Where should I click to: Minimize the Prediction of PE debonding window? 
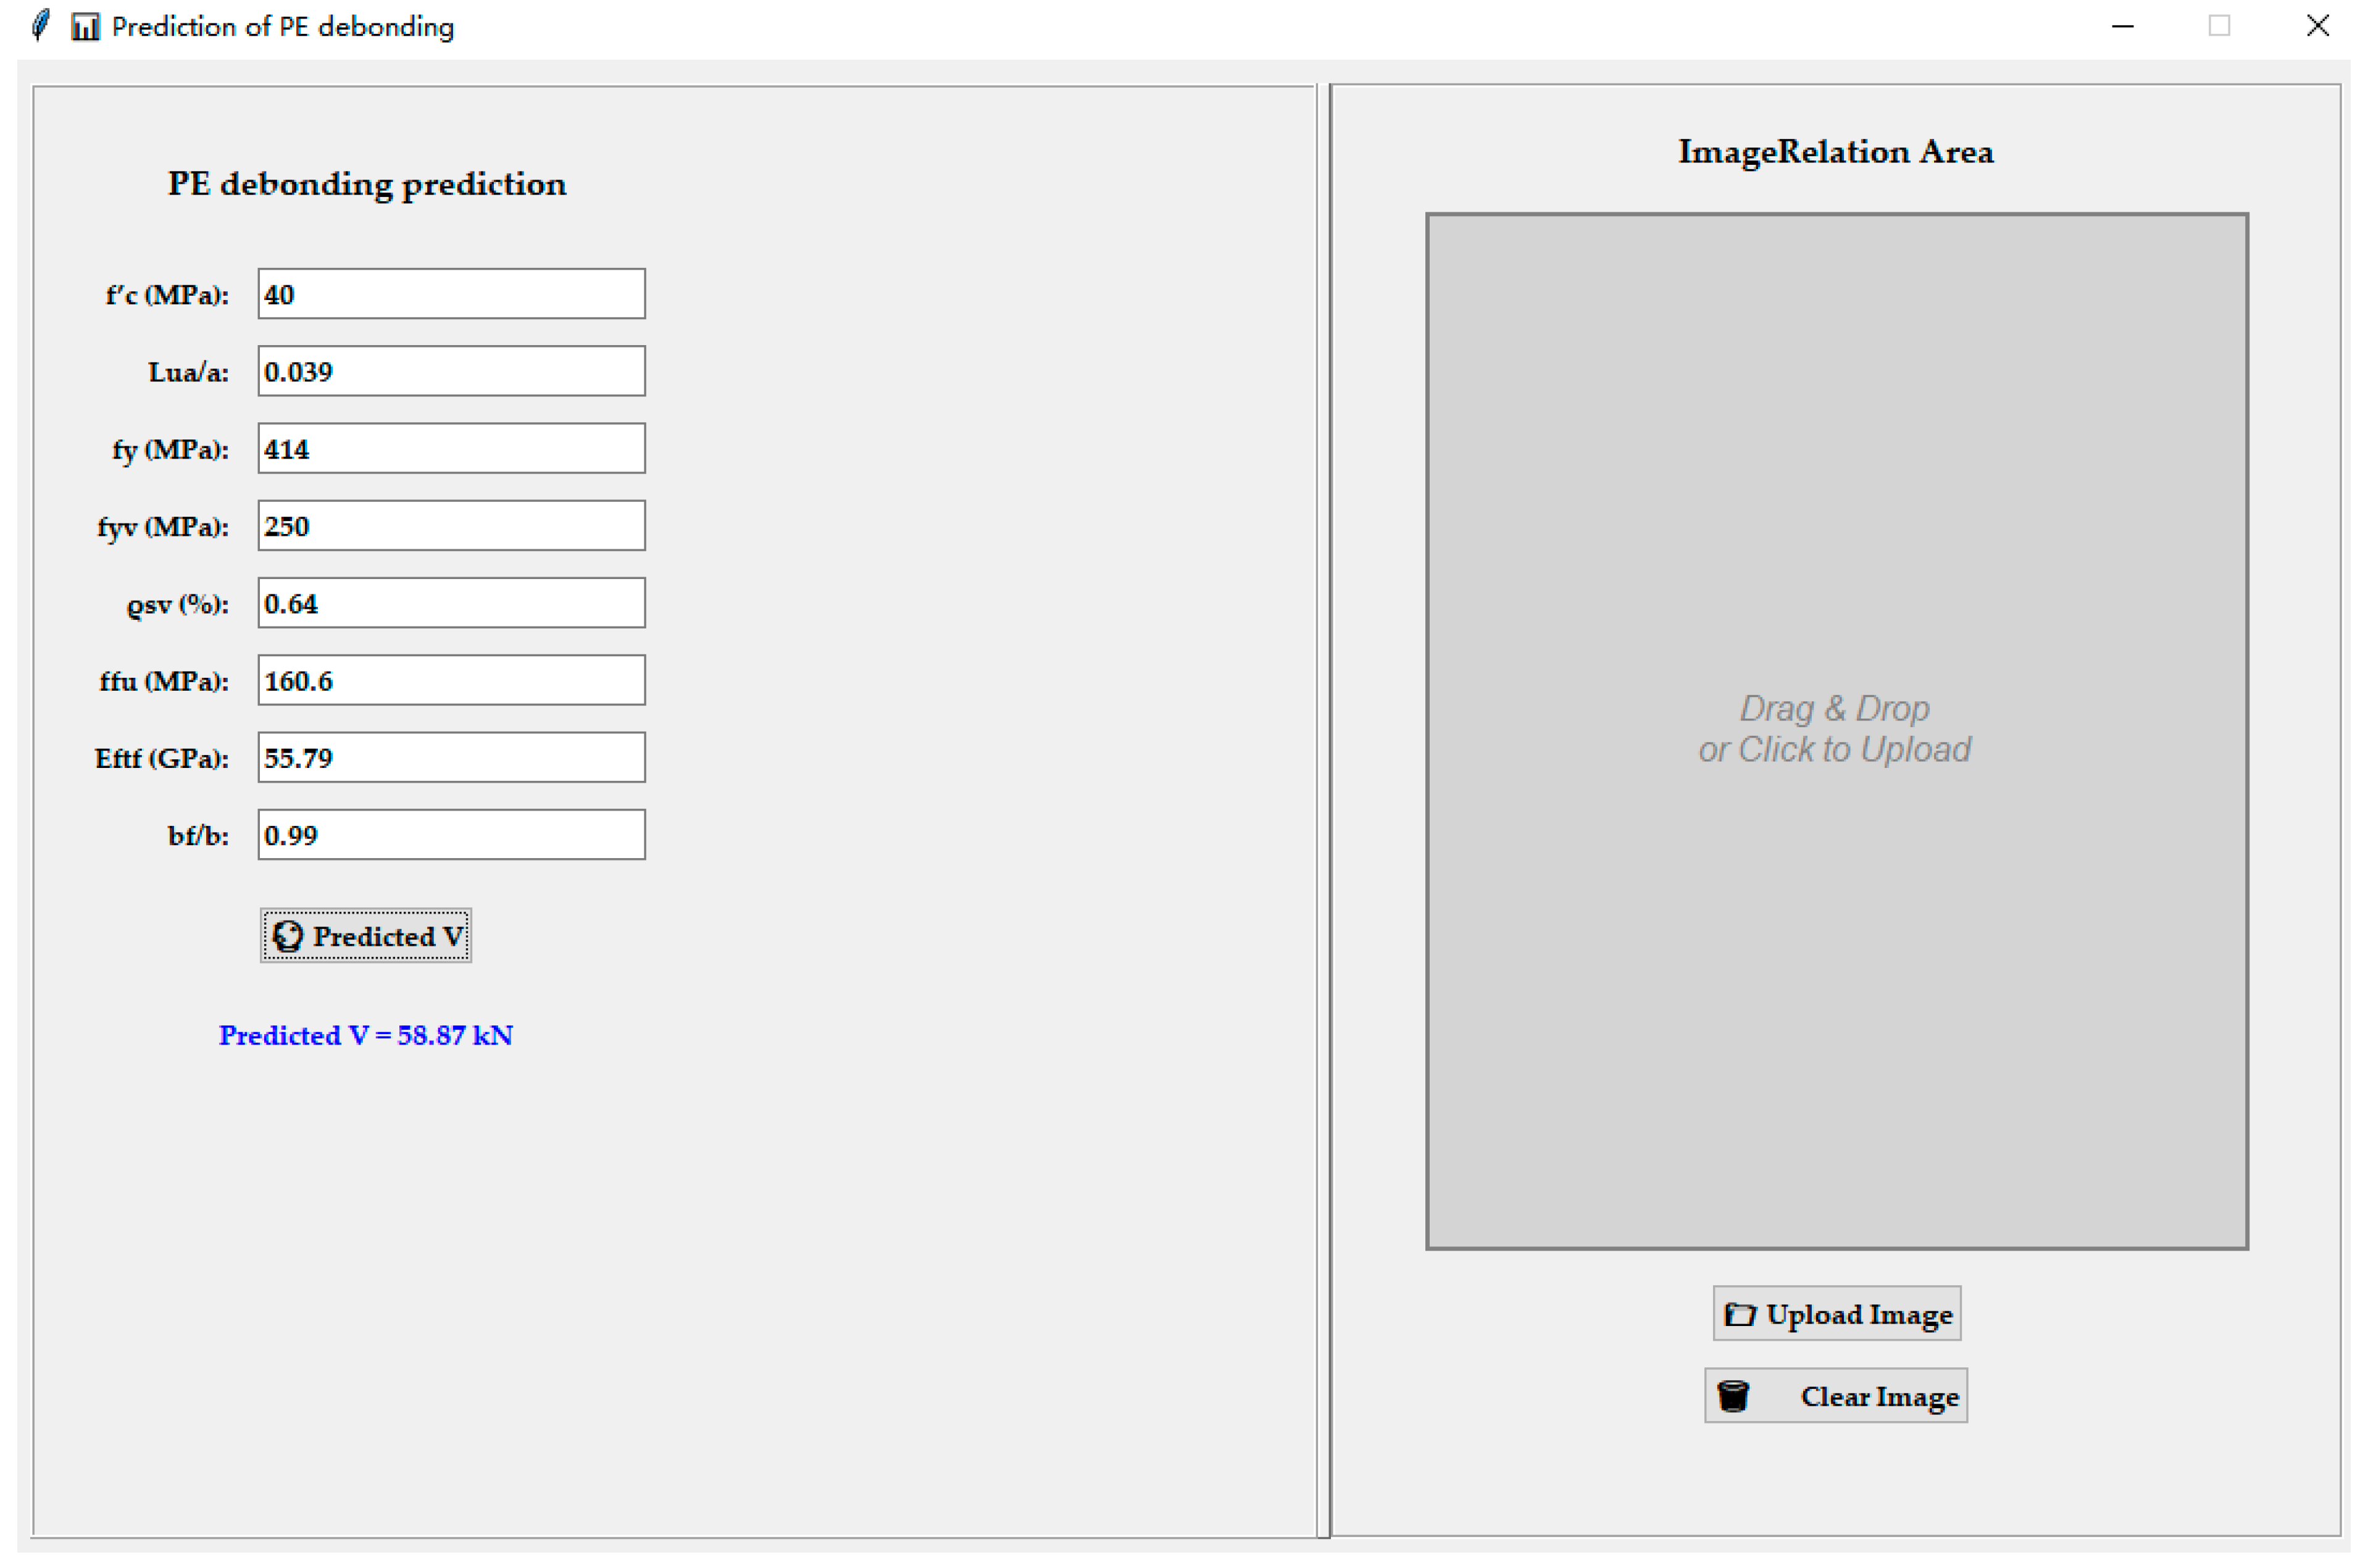2122,26
